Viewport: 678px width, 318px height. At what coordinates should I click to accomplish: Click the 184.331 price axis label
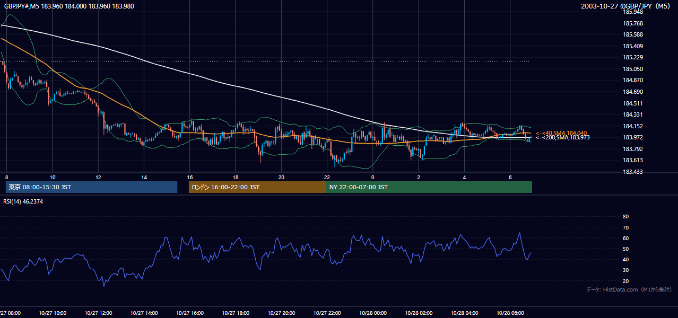pos(633,114)
